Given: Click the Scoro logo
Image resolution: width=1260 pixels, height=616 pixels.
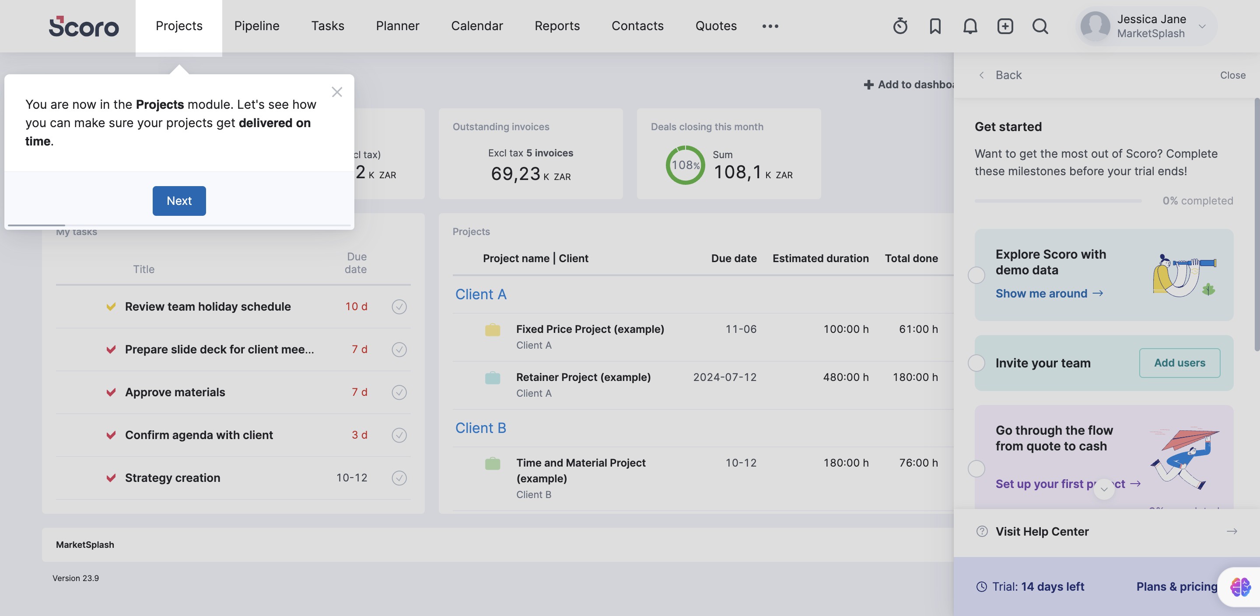Looking at the screenshot, I should [84, 26].
